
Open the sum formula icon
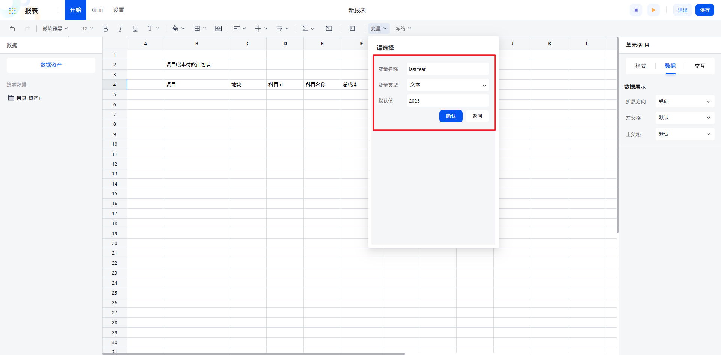[x=305, y=29]
